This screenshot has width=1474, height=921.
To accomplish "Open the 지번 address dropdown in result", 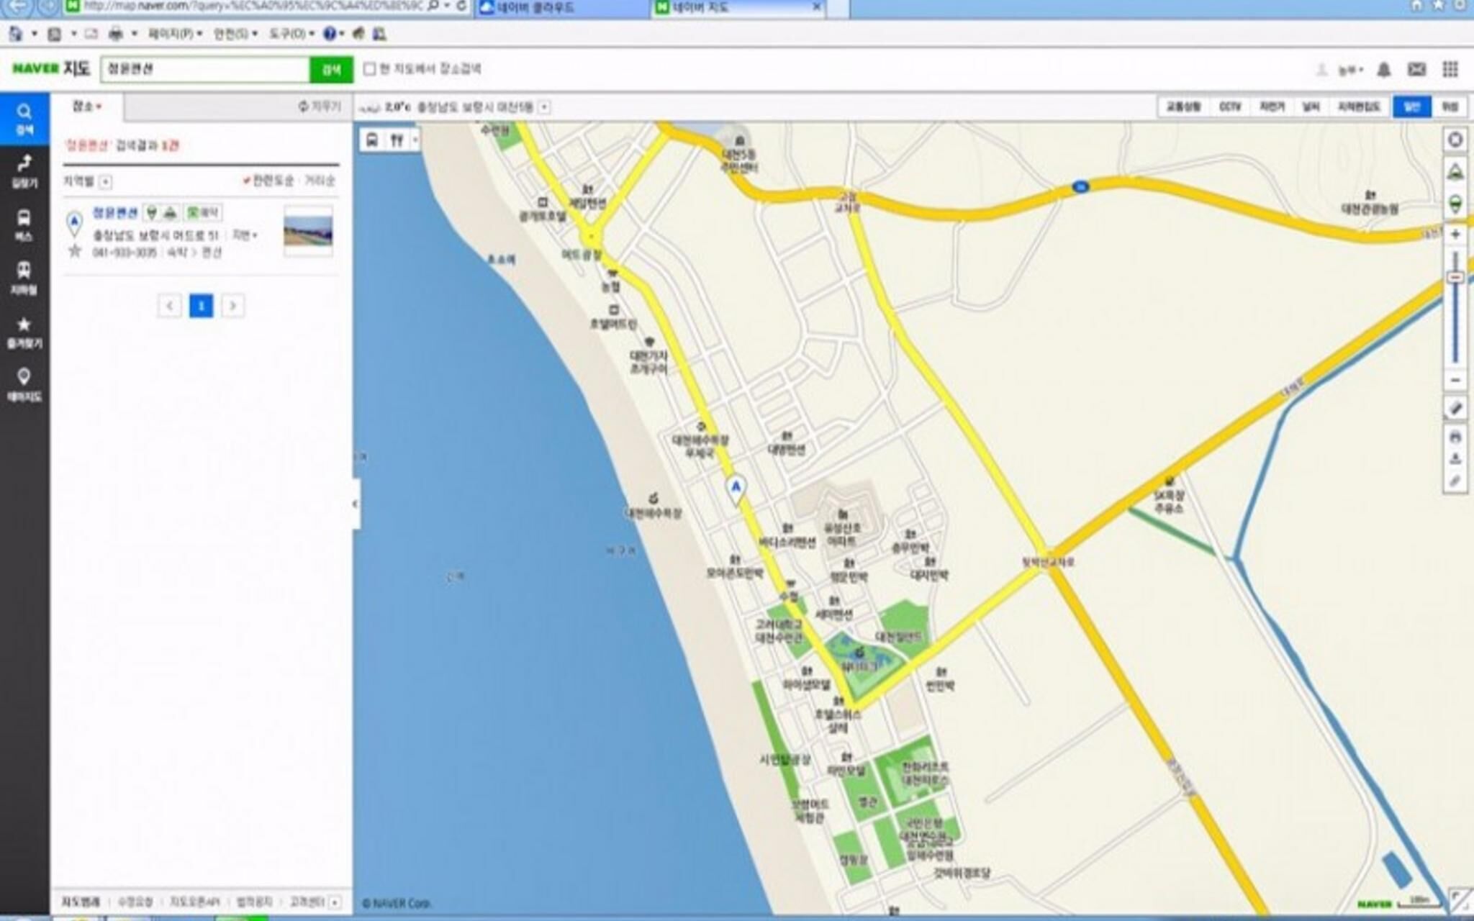I will tap(245, 235).
